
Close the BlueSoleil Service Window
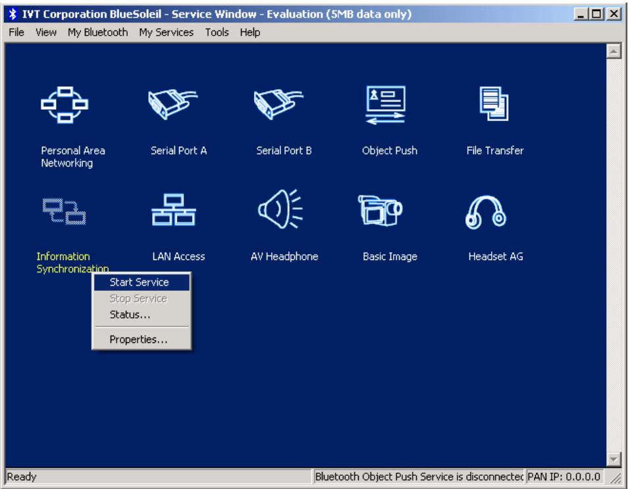(614, 14)
